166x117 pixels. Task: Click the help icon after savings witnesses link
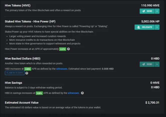[82, 93]
